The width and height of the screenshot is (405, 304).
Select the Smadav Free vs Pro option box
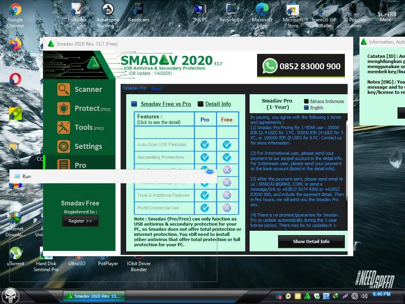(x=134, y=104)
